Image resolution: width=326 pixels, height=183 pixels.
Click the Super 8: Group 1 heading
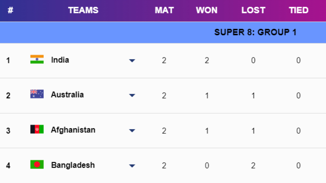(x=255, y=32)
